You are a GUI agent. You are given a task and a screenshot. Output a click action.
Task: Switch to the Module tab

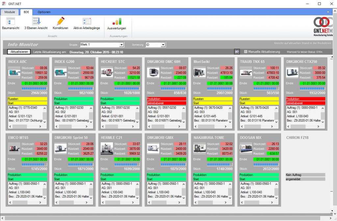click(x=10, y=12)
